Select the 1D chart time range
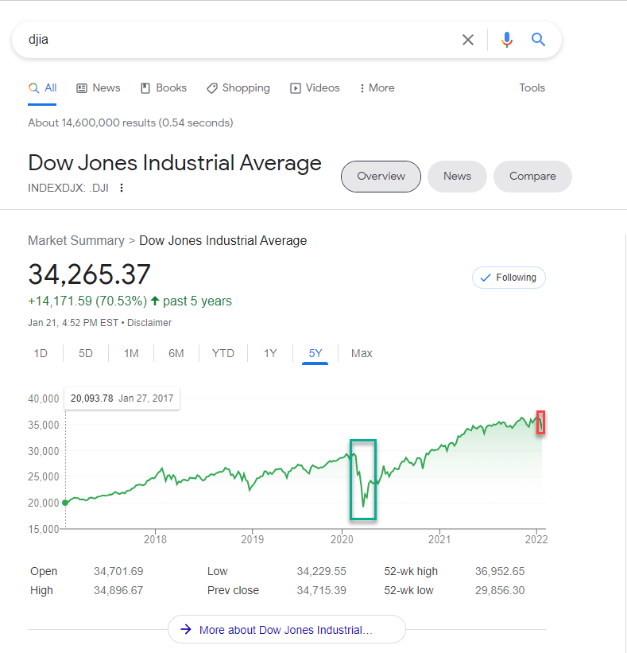 41,353
